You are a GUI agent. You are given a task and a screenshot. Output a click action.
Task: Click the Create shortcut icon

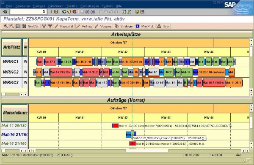(x=129, y=12)
